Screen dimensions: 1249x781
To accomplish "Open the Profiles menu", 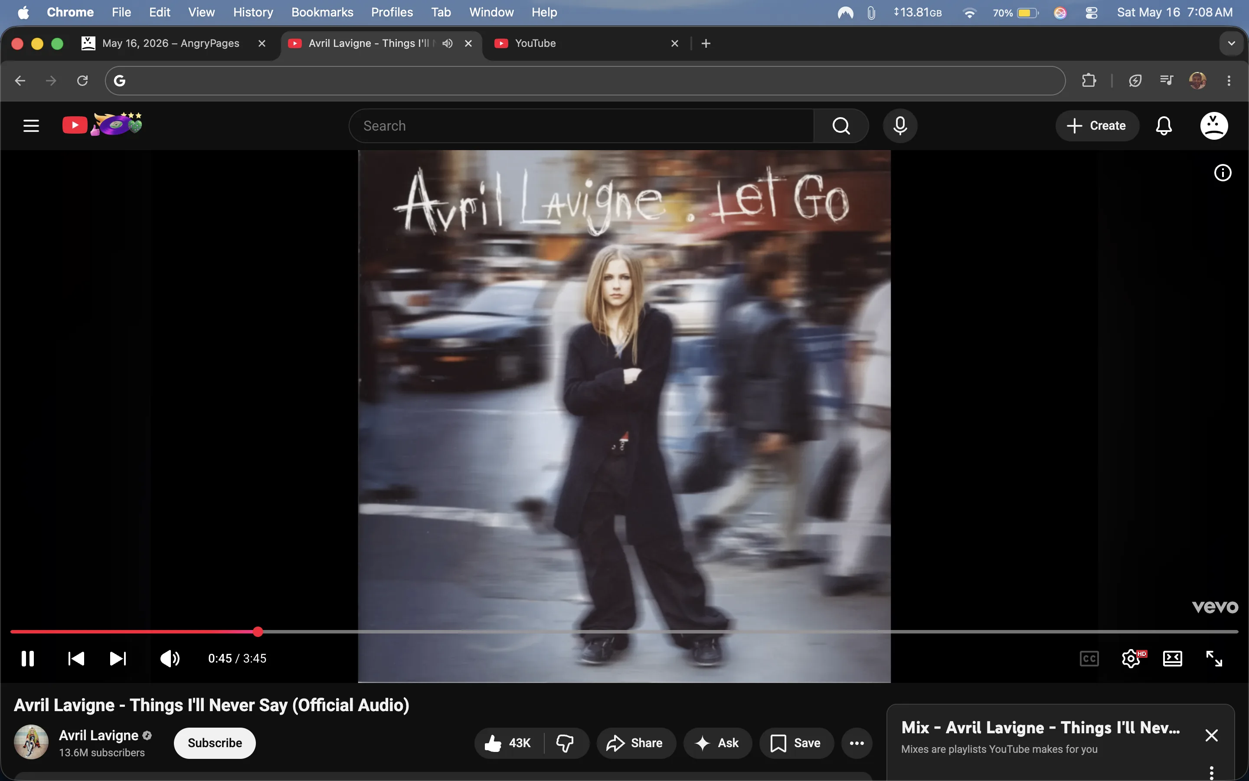I will [x=392, y=12].
